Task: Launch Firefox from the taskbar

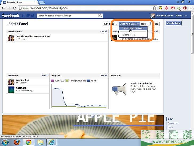Action: tap(17, 142)
